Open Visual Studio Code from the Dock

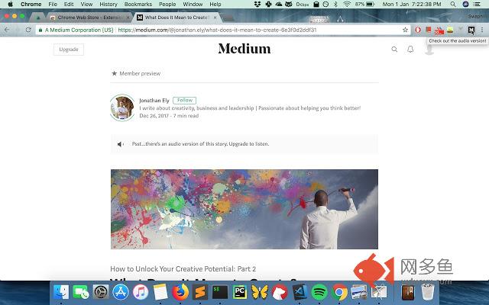click(300, 292)
